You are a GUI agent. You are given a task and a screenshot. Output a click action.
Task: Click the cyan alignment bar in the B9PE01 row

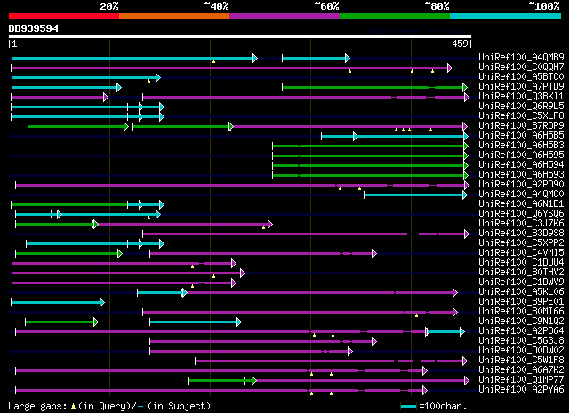pos(58,302)
